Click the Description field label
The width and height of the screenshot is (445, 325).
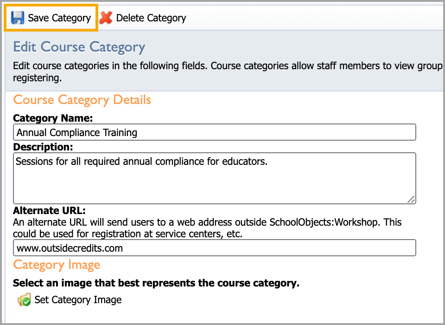(43, 147)
